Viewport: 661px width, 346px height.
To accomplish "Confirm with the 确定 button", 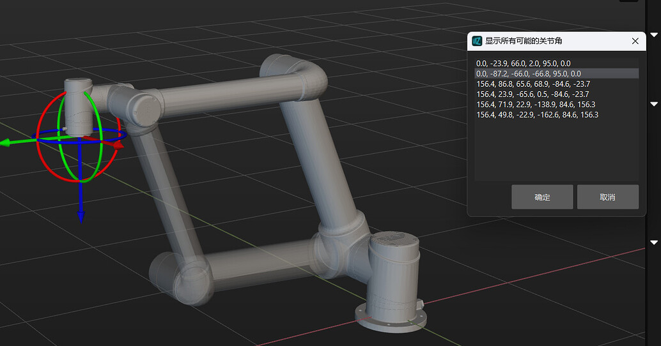I will [542, 197].
